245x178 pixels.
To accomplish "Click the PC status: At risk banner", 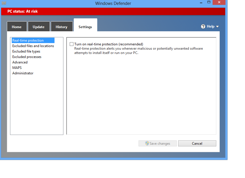I will [113, 11].
